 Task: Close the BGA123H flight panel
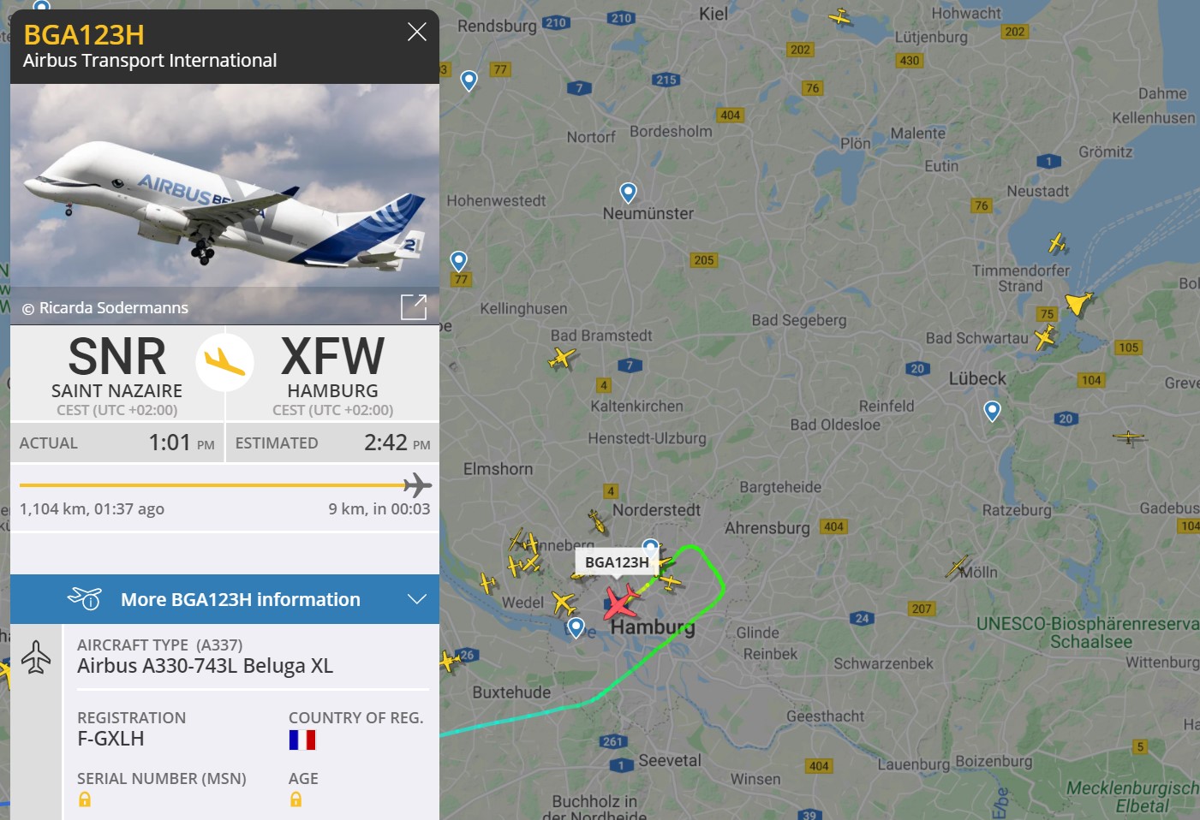417,33
